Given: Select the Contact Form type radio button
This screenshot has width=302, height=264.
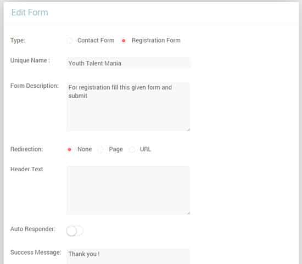Looking at the screenshot, I should (x=70, y=41).
